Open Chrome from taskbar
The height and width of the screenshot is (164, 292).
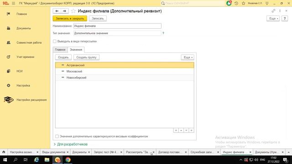[68, 160]
